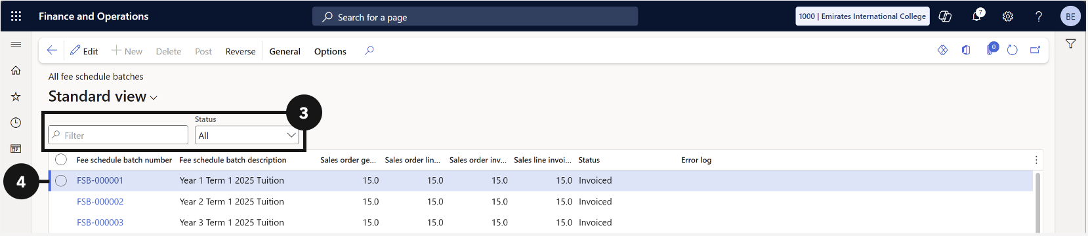The width and height of the screenshot is (1088, 236).
Task: Click the grid vertical scrollbar
Action: [1039, 202]
